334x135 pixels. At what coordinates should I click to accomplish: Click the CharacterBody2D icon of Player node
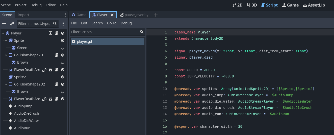tap(8, 33)
